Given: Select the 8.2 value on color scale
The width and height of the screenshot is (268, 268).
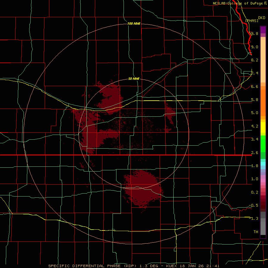Looking at the screenshot, I should (x=255, y=60).
